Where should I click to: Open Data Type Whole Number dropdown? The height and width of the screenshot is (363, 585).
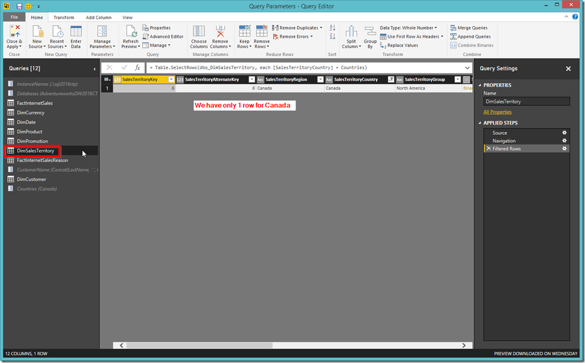coord(408,28)
